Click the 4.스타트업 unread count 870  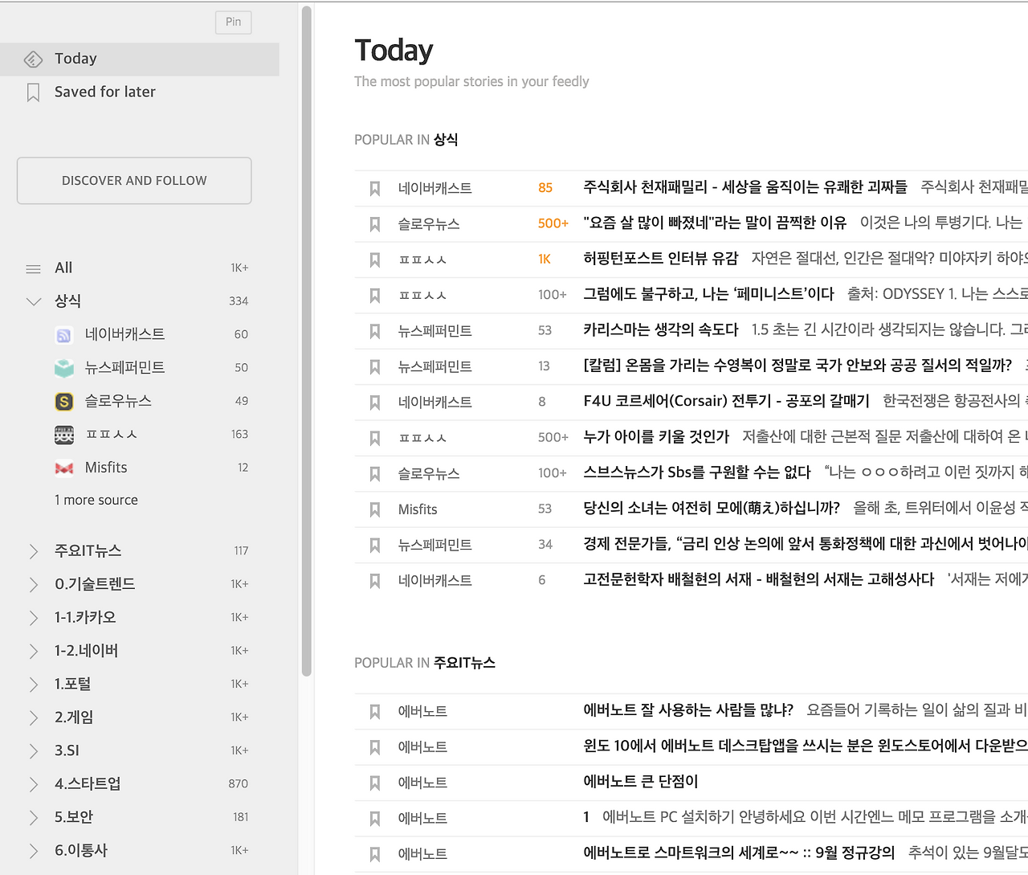pyautogui.click(x=239, y=784)
